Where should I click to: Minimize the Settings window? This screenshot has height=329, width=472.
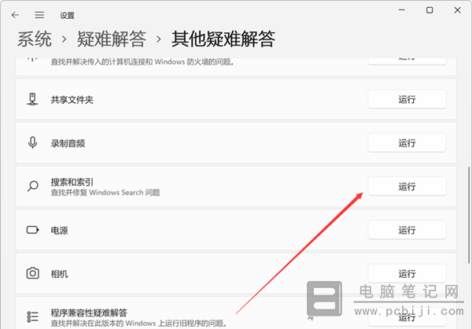tap(401, 10)
